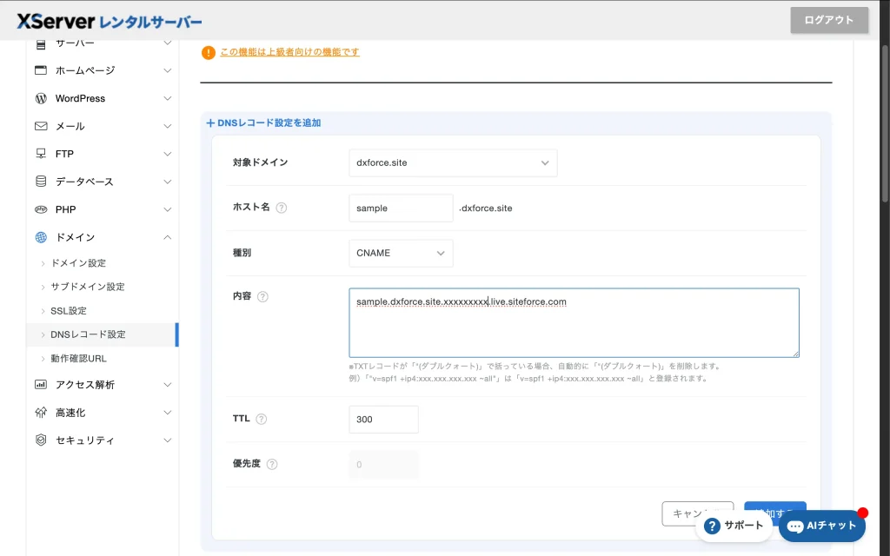Click the TTL input field showing 300

(383, 419)
